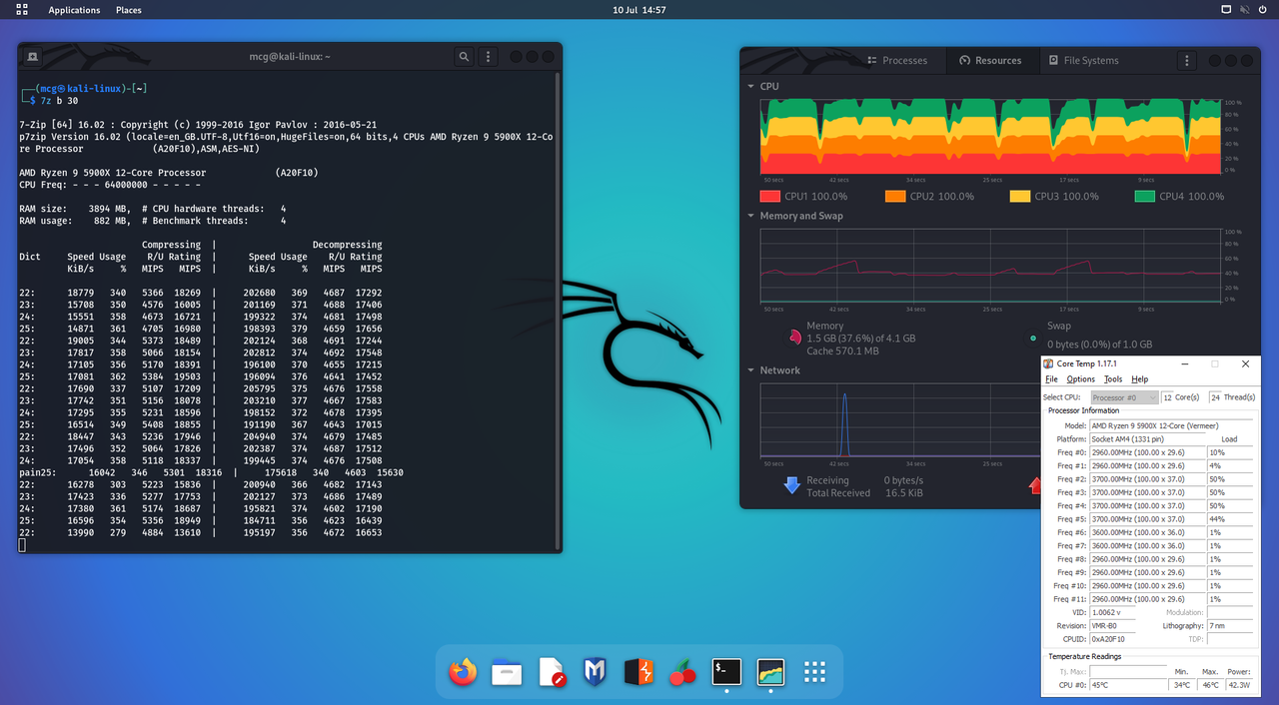Collapse the CPU section

click(x=751, y=87)
